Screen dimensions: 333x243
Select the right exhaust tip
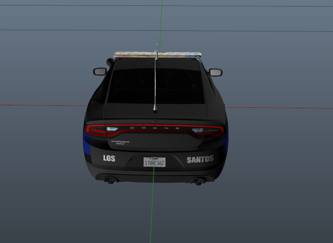pos(199,181)
